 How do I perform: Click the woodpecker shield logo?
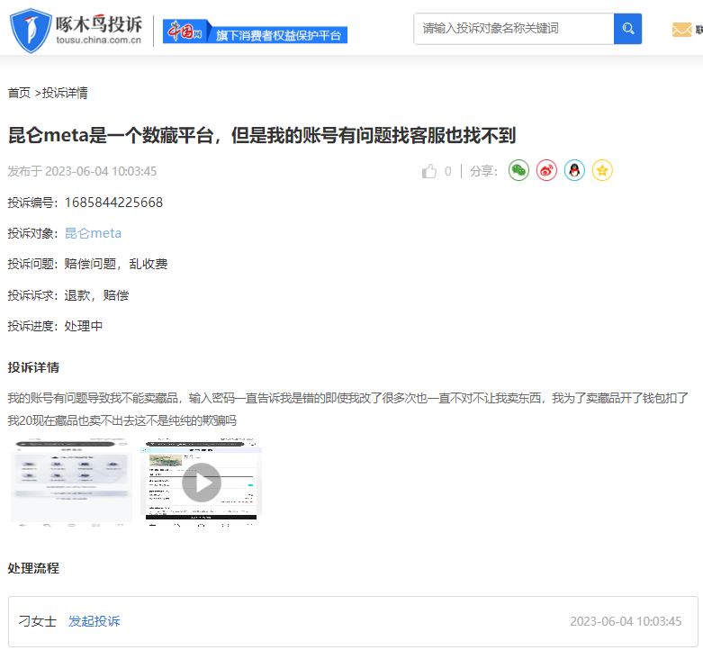31,31
